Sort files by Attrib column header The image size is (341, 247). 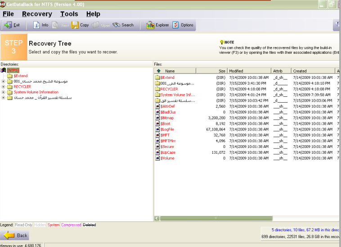[281, 71]
